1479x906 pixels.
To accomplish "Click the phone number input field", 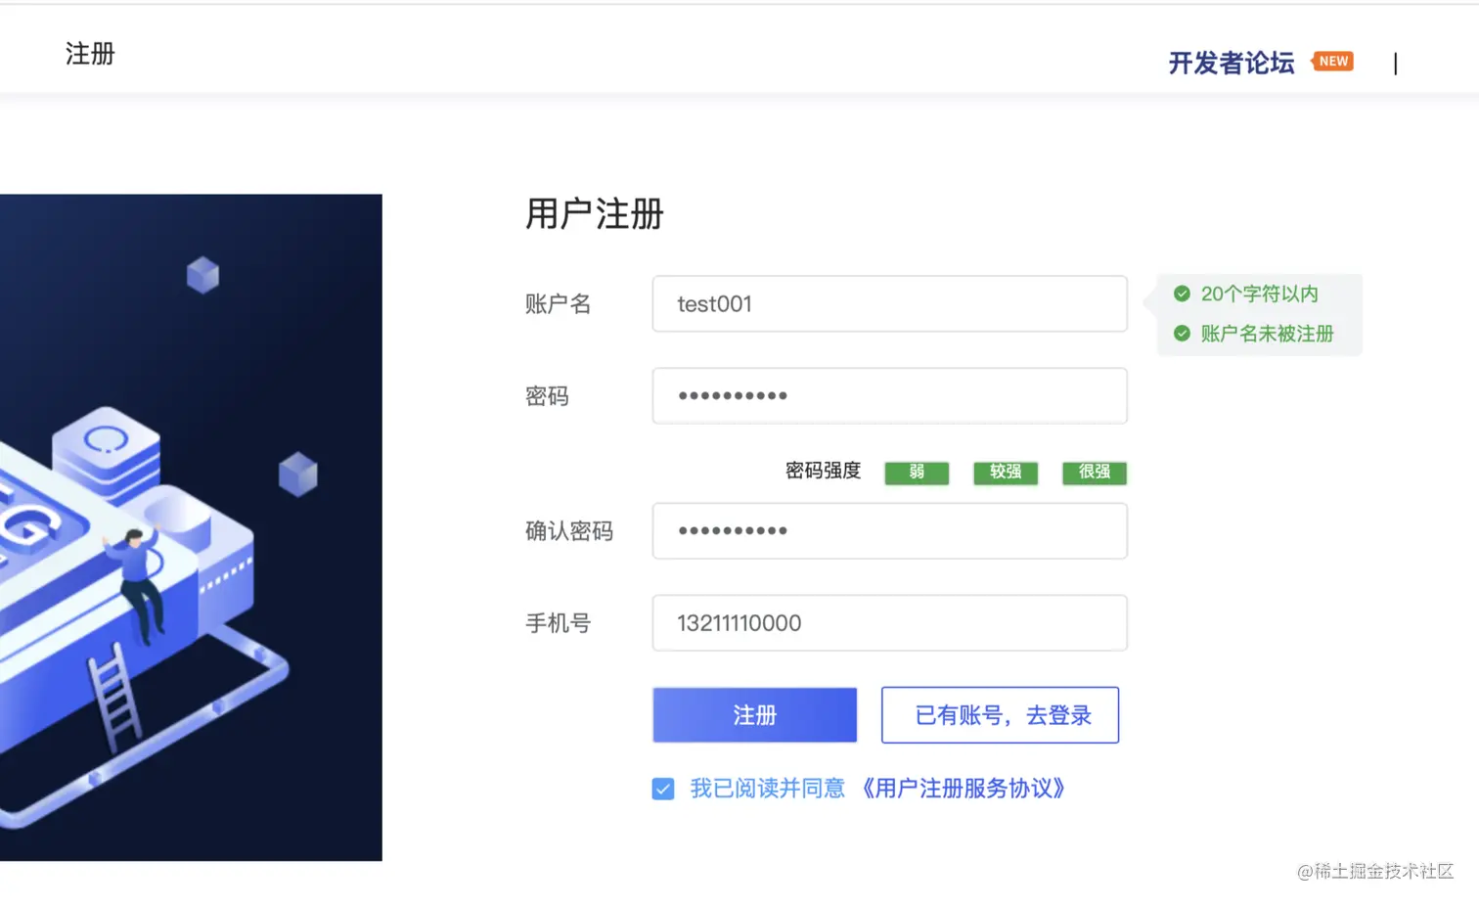I will tap(889, 622).
